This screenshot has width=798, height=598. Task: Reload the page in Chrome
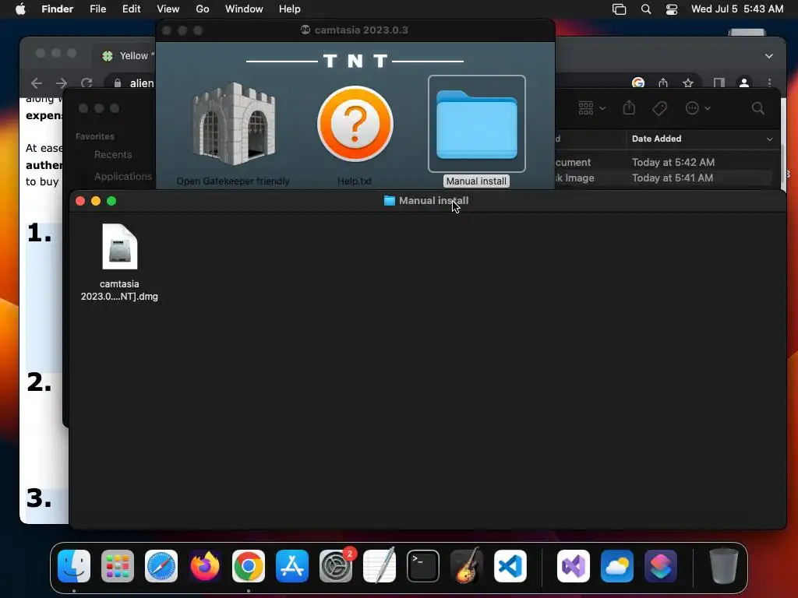point(87,83)
